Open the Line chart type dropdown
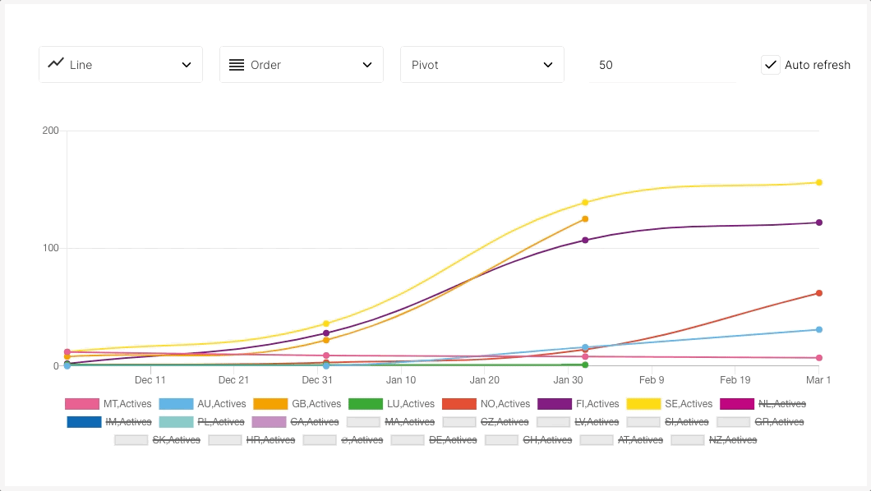This screenshot has height=491, width=871. 120,65
